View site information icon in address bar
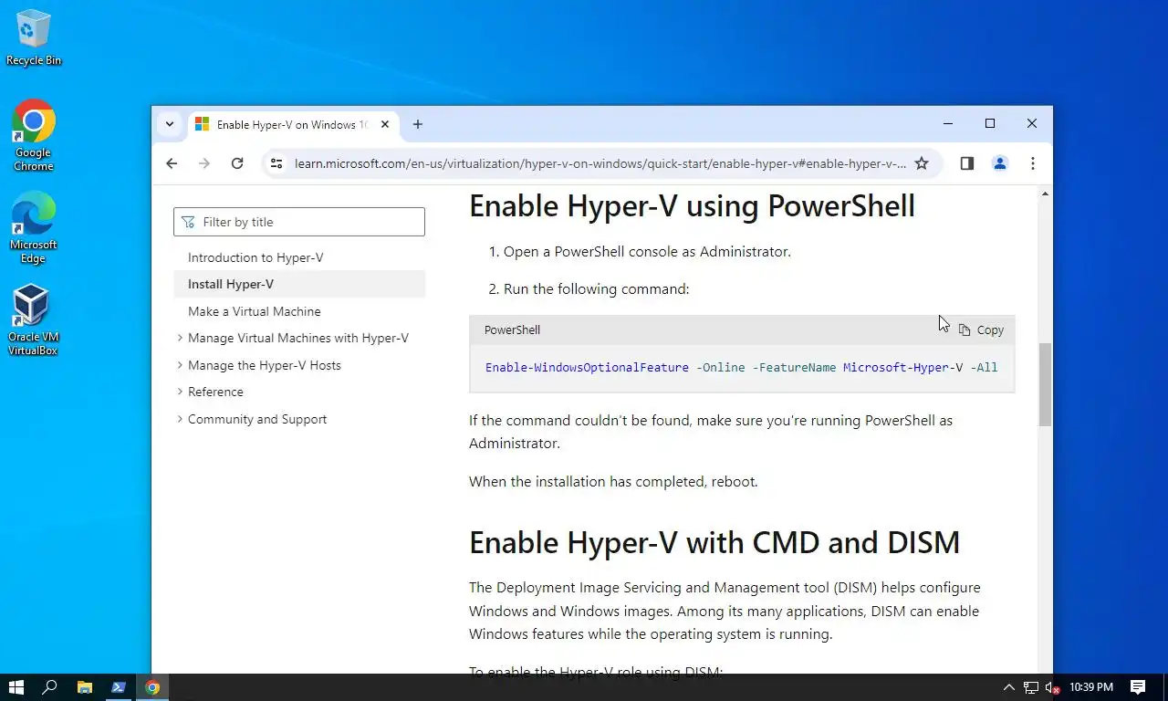The image size is (1168, 701). click(x=276, y=163)
